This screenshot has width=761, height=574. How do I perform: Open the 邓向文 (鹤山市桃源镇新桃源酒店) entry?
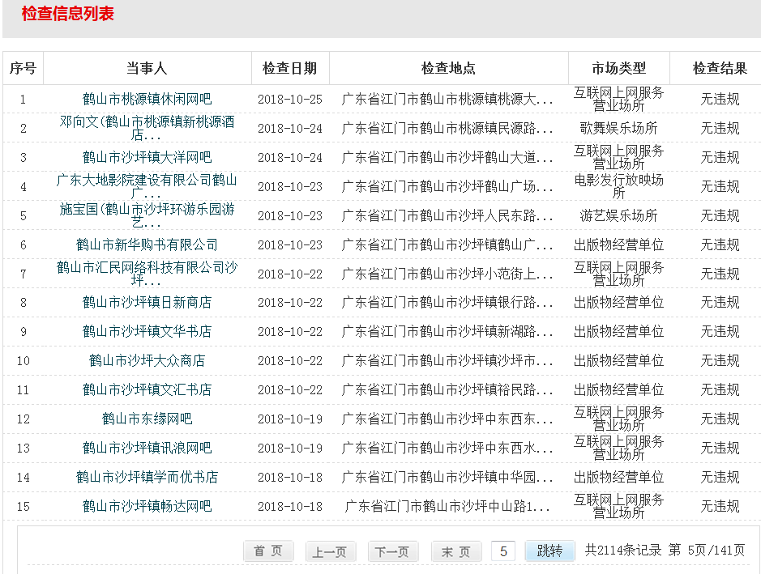(x=147, y=128)
